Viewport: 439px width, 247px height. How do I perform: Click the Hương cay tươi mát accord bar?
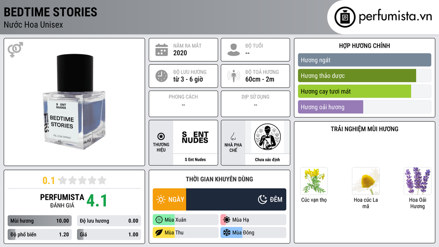point(364,91)
